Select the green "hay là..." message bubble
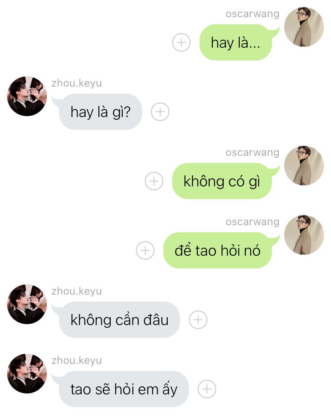 tap(236, 42)
